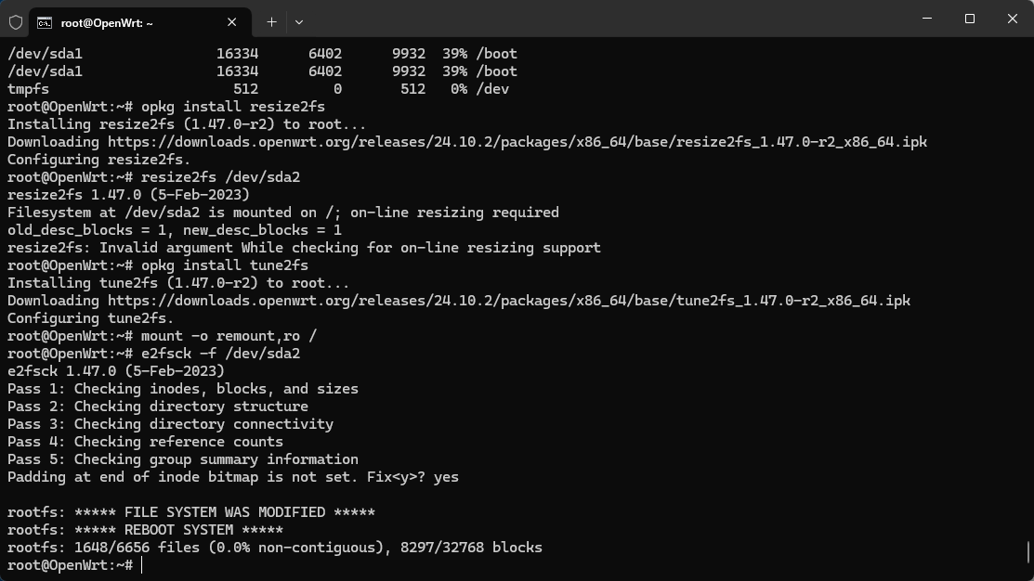The height and width of the screenshot is (581, 1034).
Task: Click 'Padding at end of inode bitmap' line
Action: click(233, 477)
